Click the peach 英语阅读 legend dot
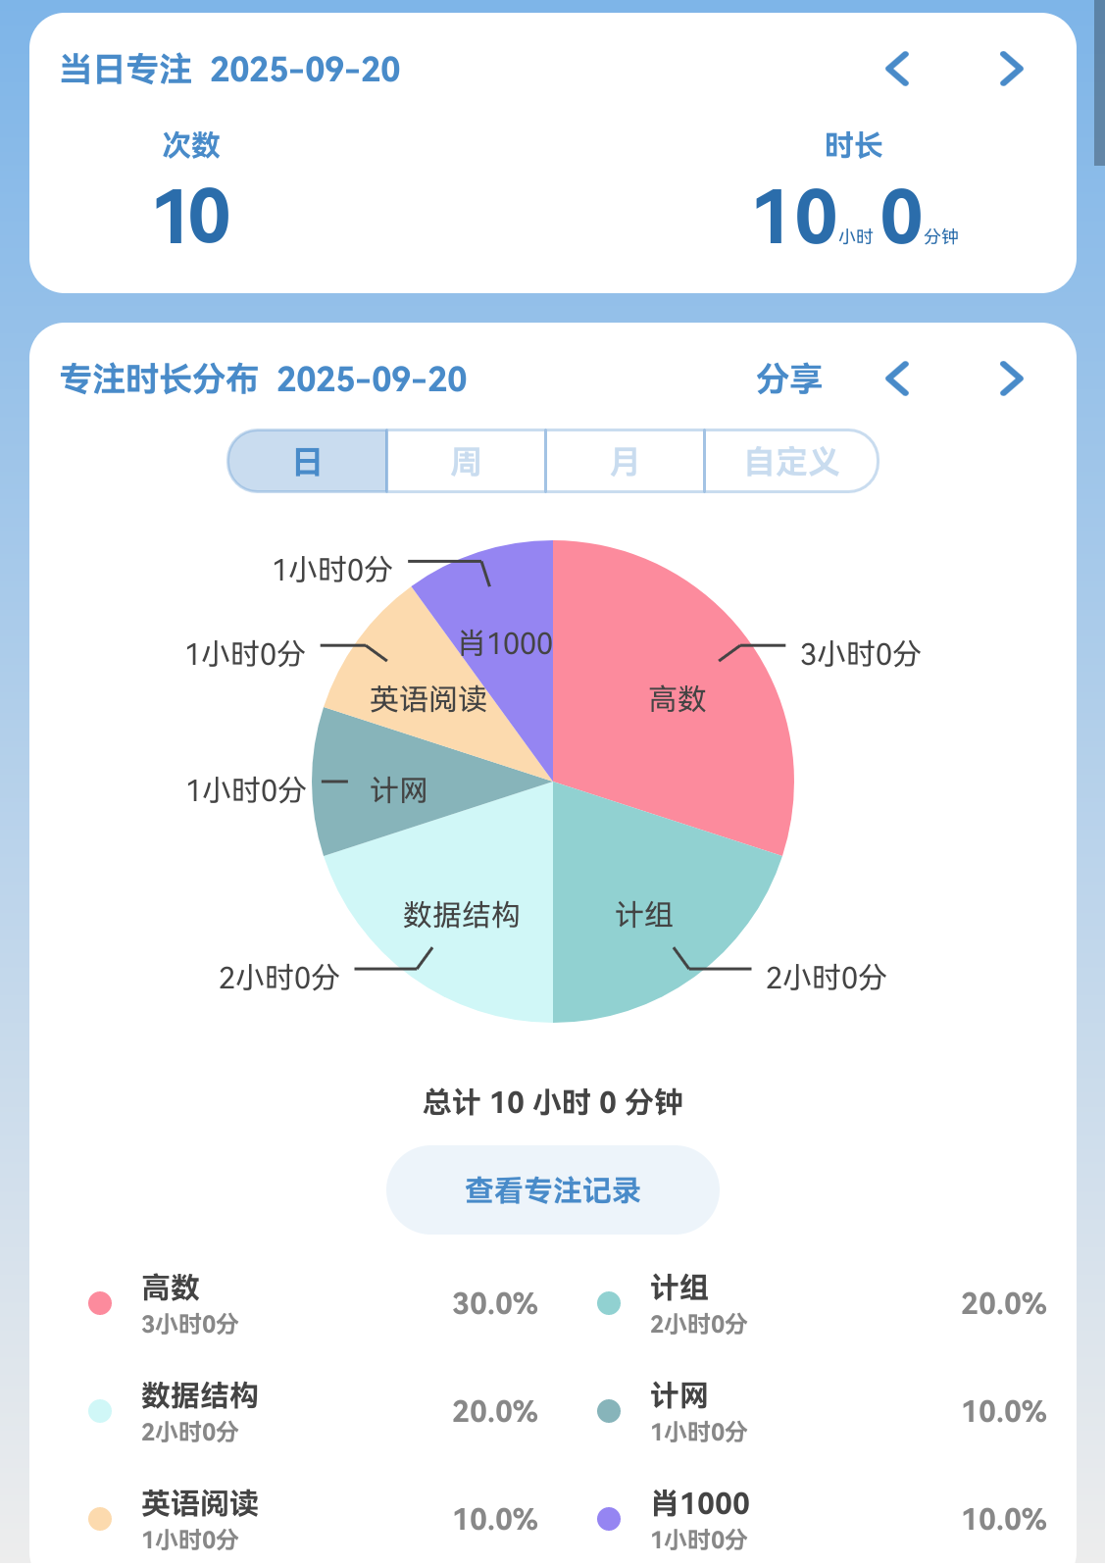 pyautogui.click(x=100, y=1519)
